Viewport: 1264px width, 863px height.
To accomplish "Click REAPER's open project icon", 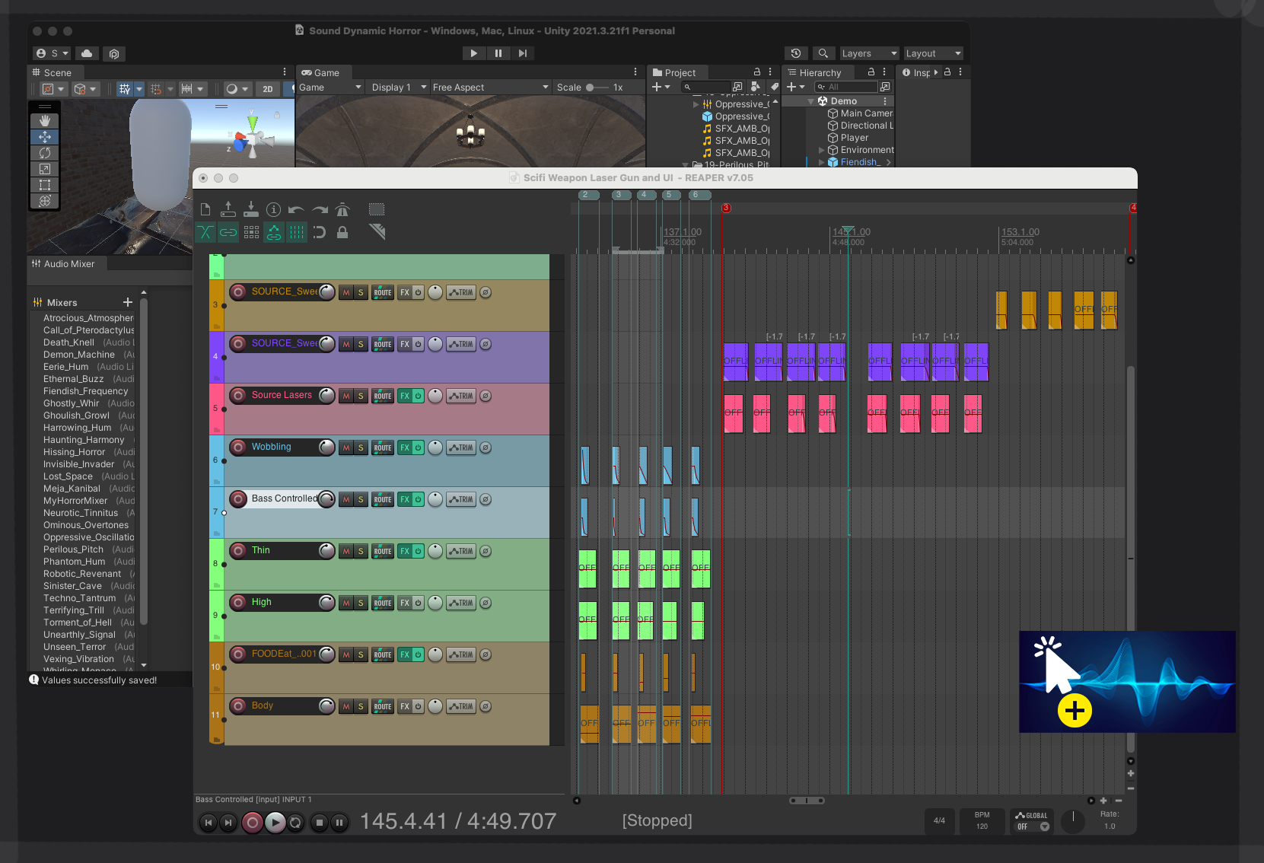I will tap(228, 209).
